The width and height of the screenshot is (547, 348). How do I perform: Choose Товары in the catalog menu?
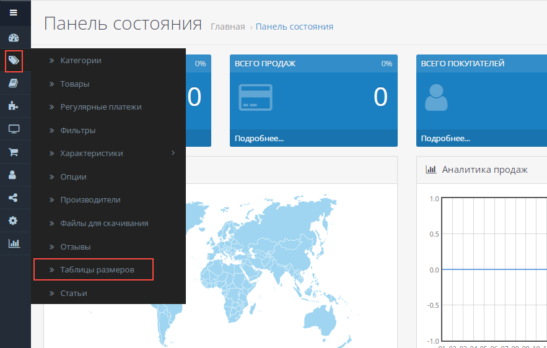(74, 84)
